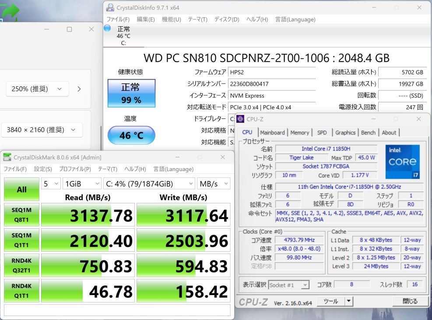Open 言語(Language) menu in CrystalDiskInfo
The height and width of the screenshot is (320, 432).
295,19
